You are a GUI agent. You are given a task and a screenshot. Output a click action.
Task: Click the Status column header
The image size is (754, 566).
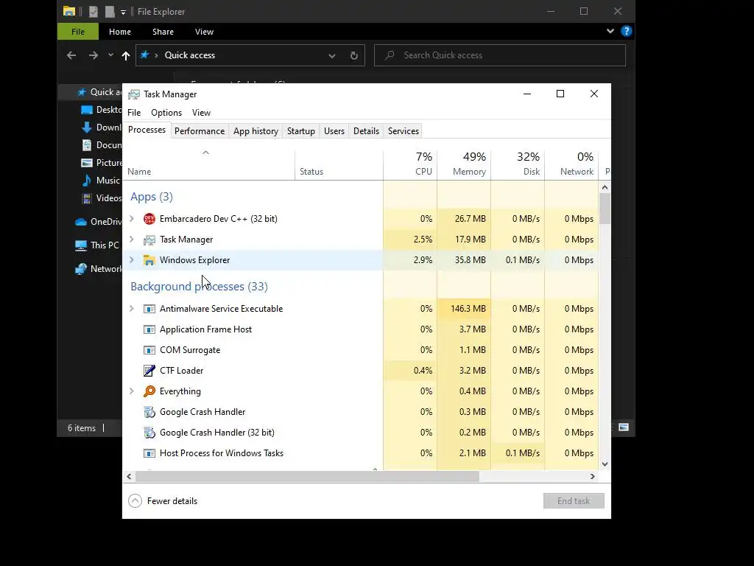339,164
